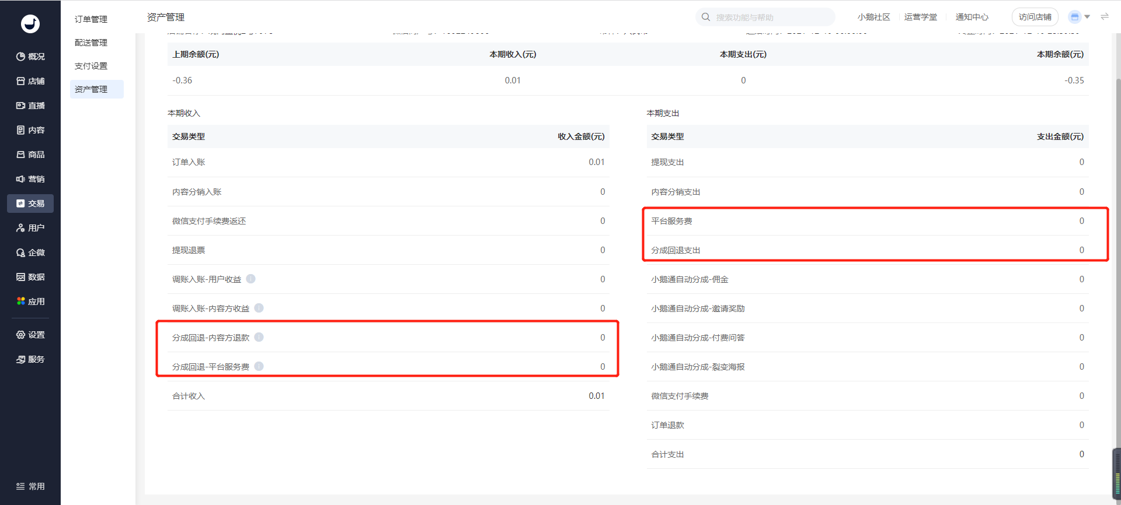Open 营销 marketing section
This screenshot has width=1121, height=505.
point(30,179)
